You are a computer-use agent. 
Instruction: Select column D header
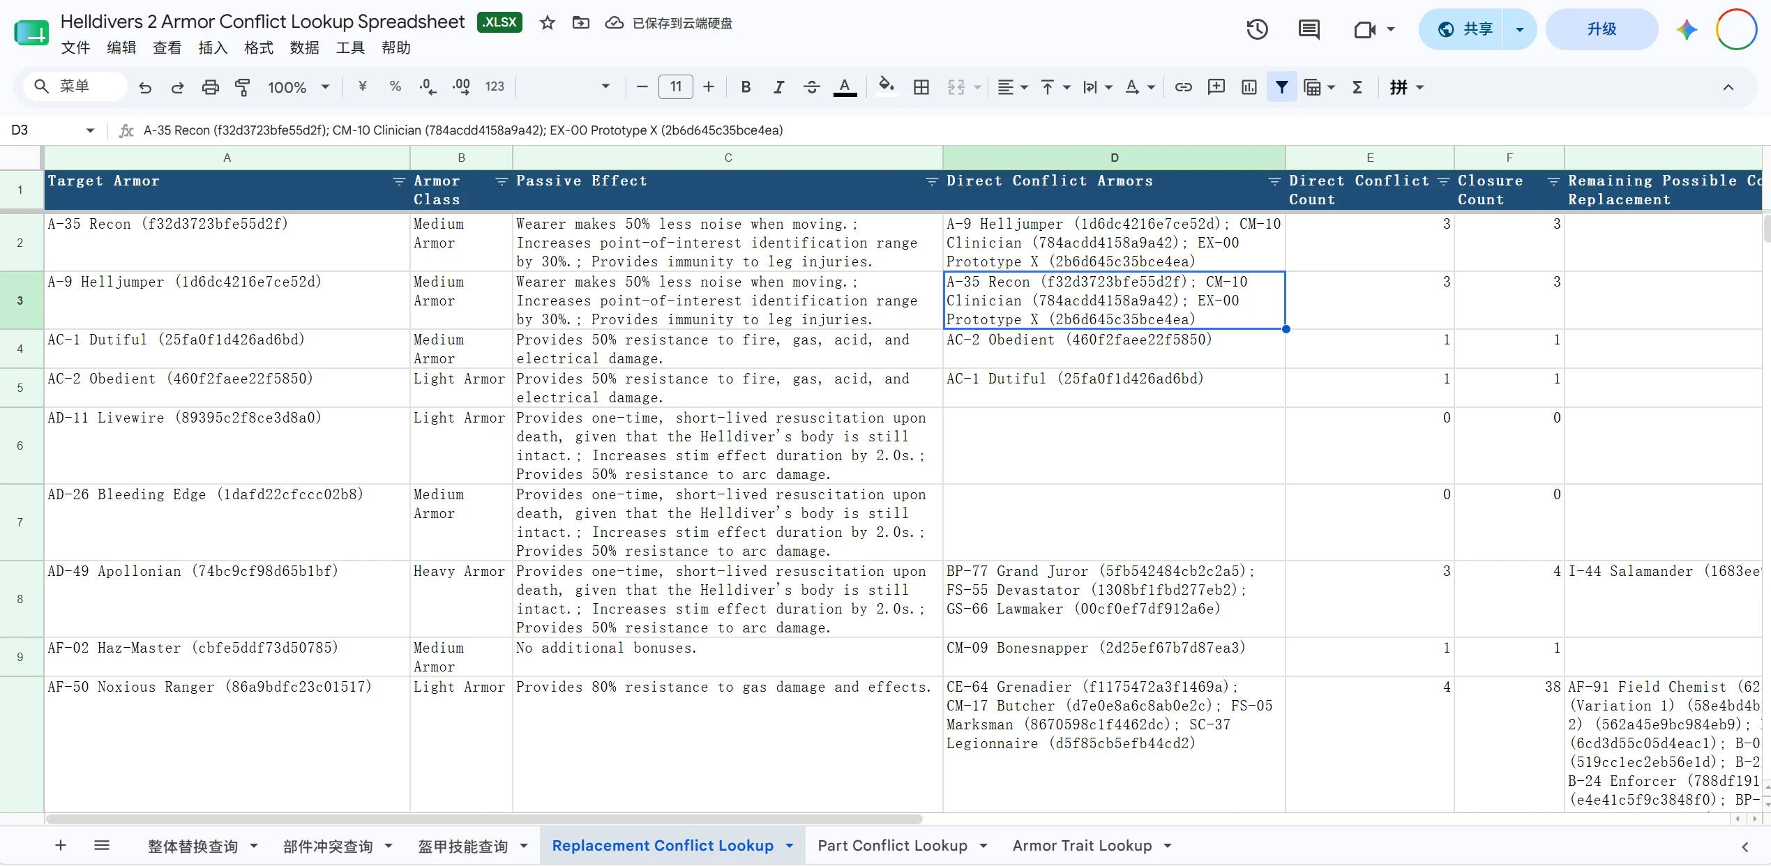[1114, 158]
